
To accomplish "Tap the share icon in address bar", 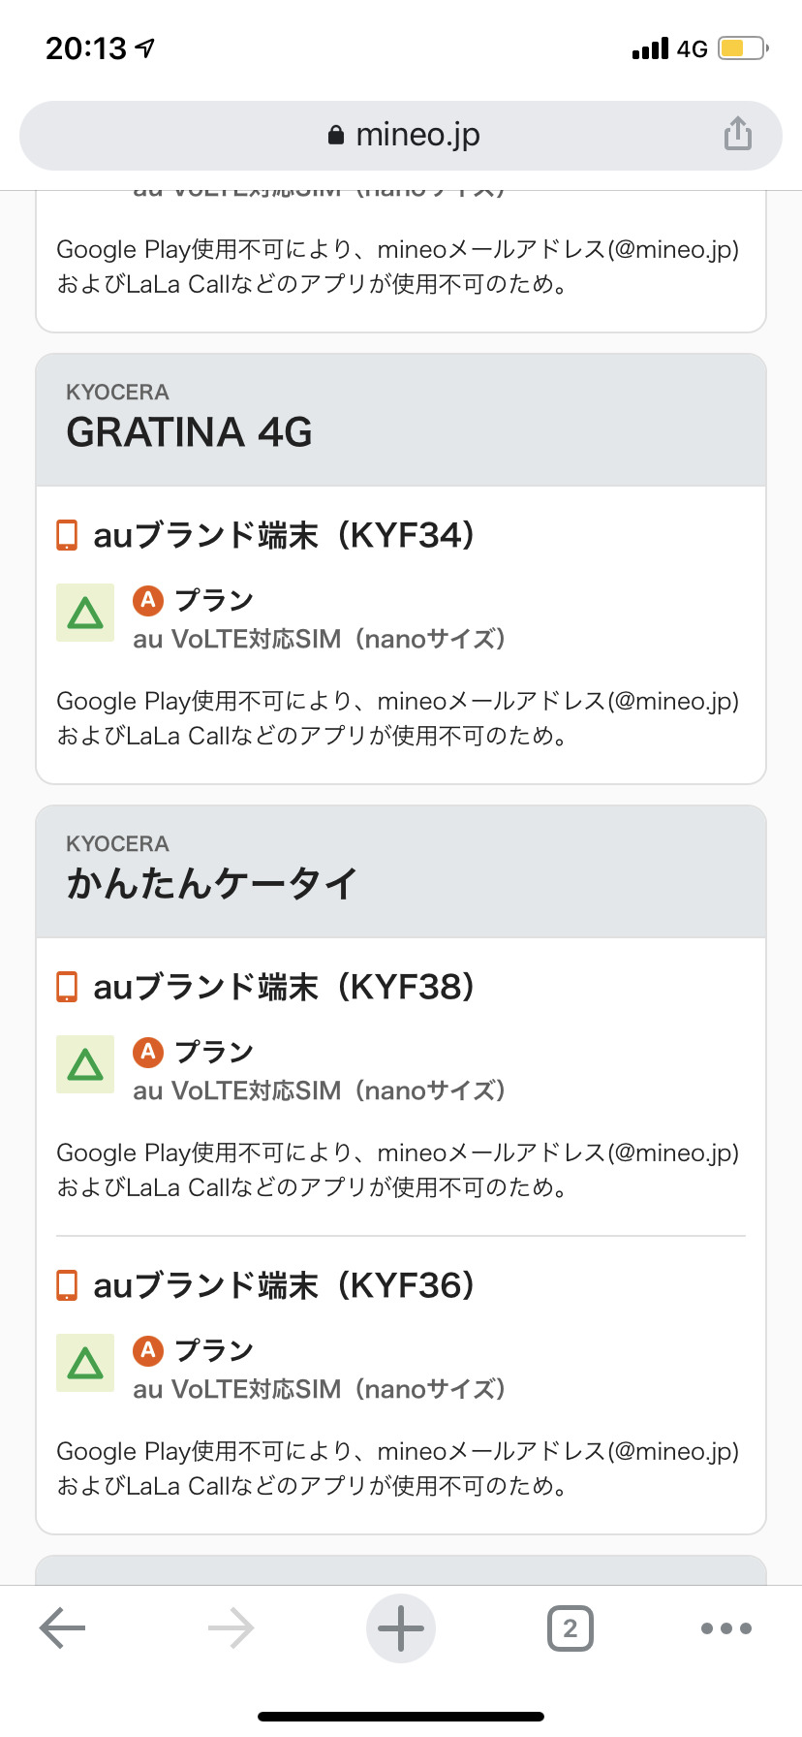I will (x=737, y=134).
